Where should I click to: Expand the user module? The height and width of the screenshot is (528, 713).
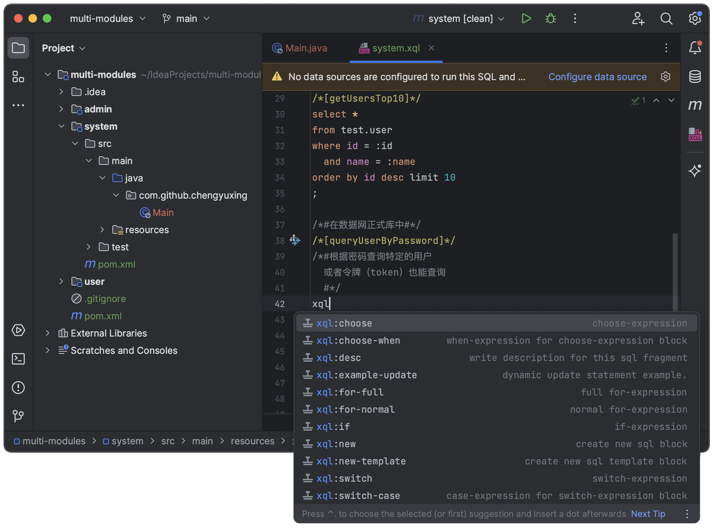61,281
